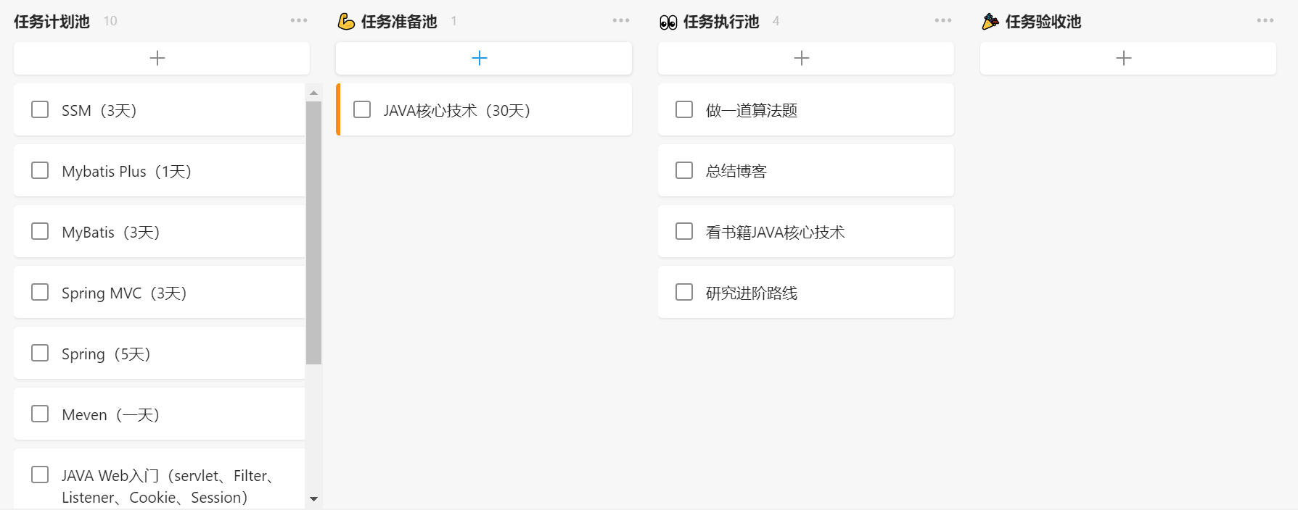Open the JAVA核心技术（30天）card

tap(484, 109)
